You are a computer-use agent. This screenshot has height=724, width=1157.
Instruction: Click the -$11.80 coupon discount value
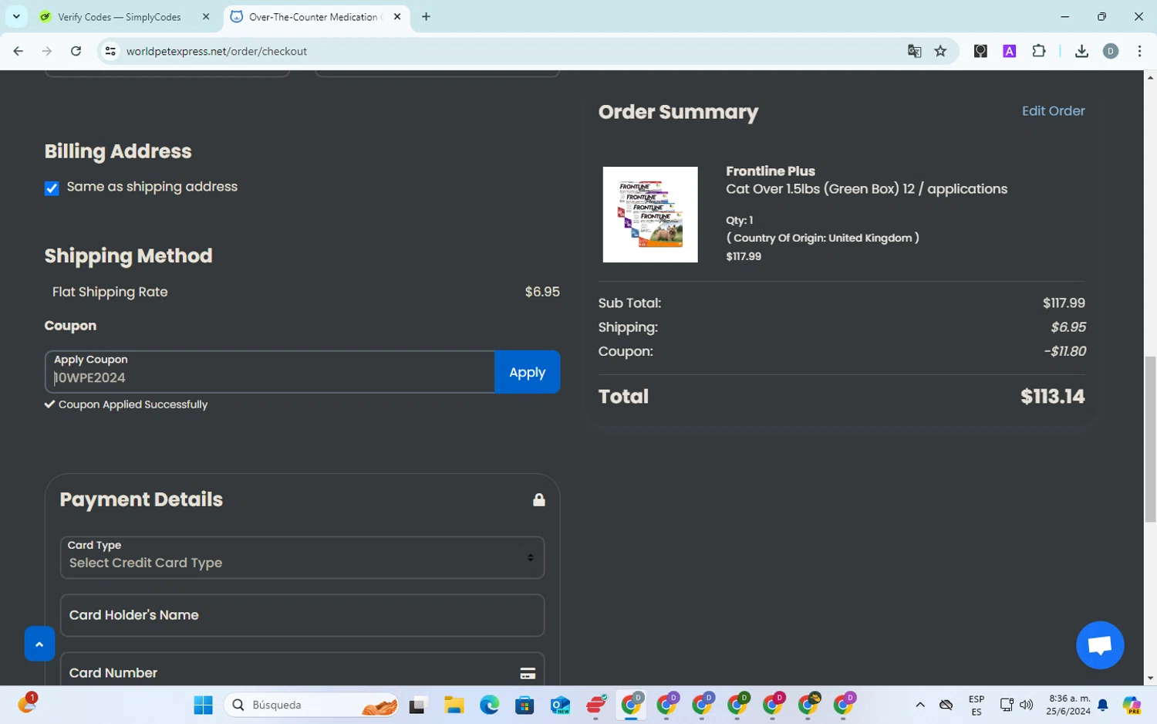[1064, 351]
